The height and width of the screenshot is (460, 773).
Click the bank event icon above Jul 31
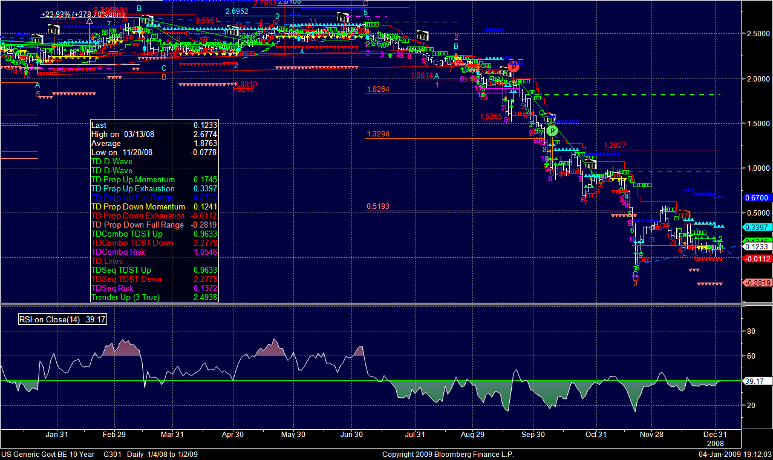423,36
